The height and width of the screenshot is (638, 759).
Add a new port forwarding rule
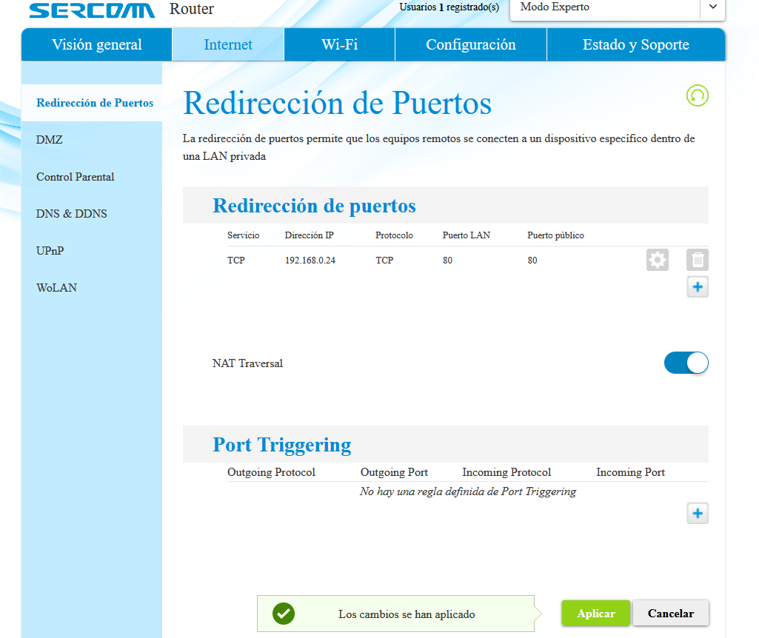[x=697, y=286]
